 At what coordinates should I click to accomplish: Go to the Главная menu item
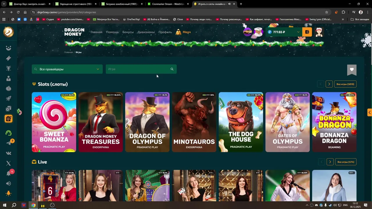click(96, 32)
